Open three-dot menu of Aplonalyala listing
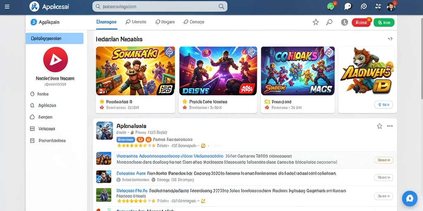The image size is (423, 211). pos(390,126)
